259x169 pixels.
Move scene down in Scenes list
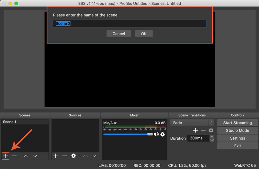[x=35, y=156]
